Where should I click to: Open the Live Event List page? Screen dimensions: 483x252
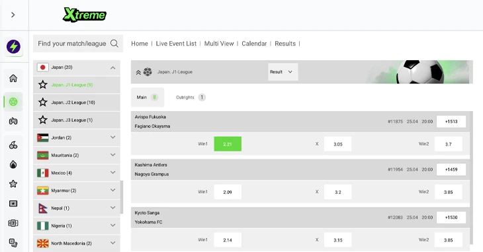(176, 44)
